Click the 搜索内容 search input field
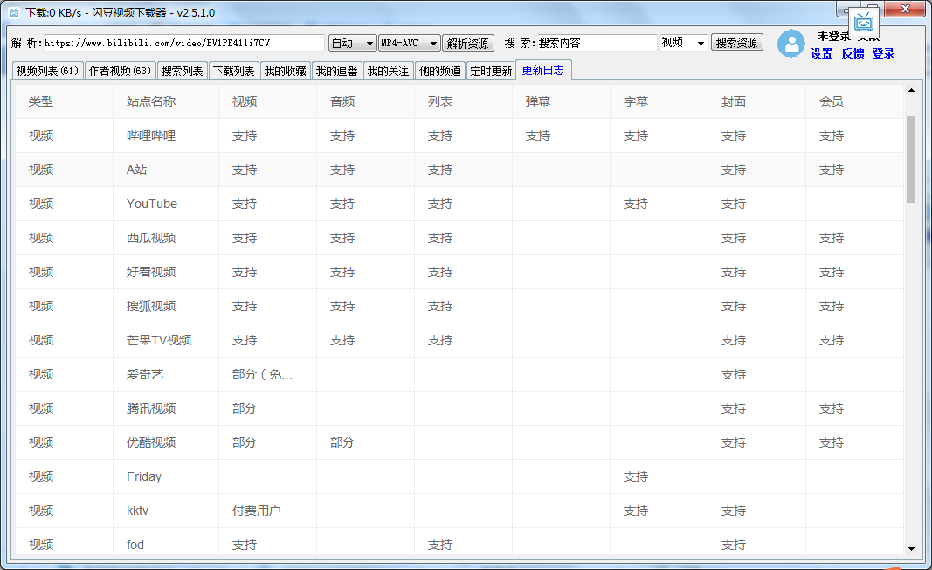Screen dimensions: 932x570 pos(597,43)
